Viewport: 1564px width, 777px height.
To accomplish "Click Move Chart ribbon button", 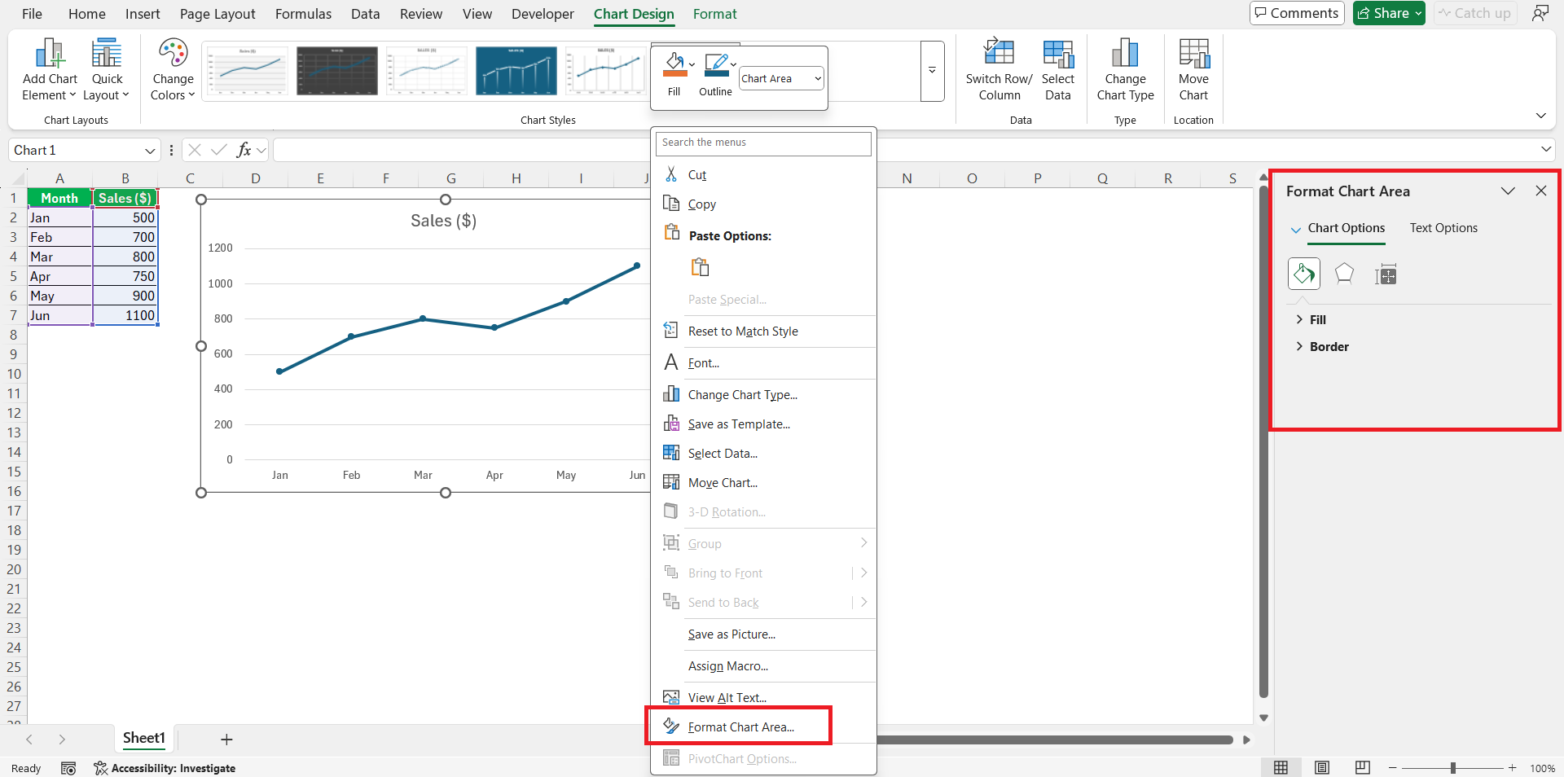I will pos(1193,70).
